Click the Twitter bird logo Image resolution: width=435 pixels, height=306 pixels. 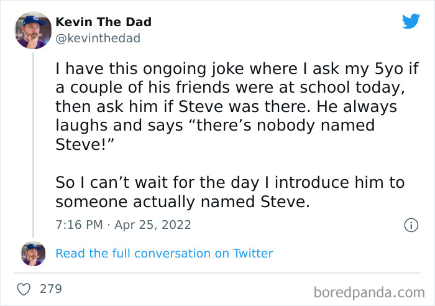[x=411, y=21]
